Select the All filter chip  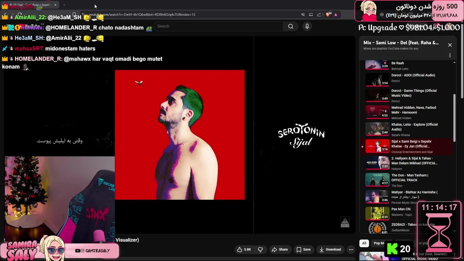coord(364,243)
